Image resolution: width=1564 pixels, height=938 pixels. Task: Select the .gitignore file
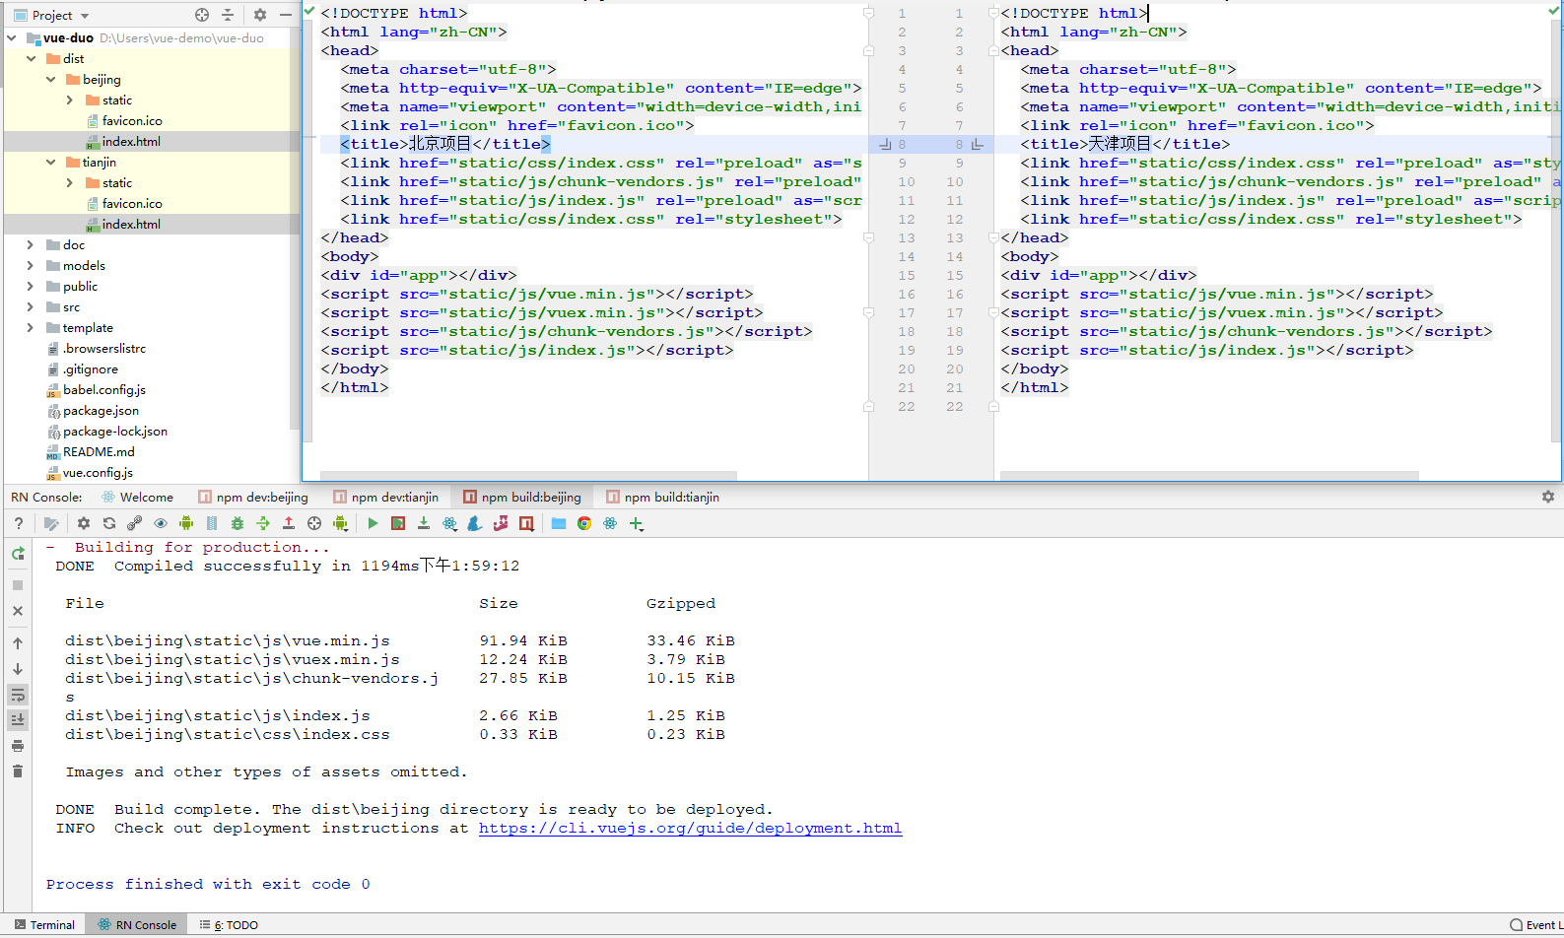(x=91, y=369)
